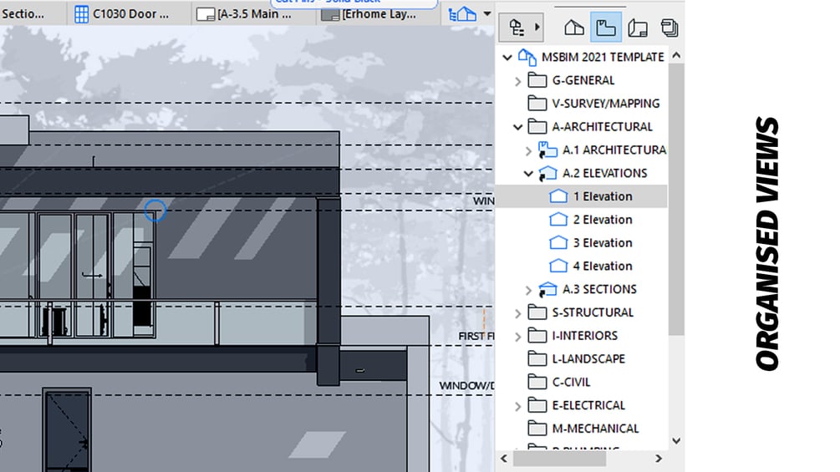Click the '4 Elevation' view label
Viewport: 840px width, 472px height.
[x=603, y=266]
